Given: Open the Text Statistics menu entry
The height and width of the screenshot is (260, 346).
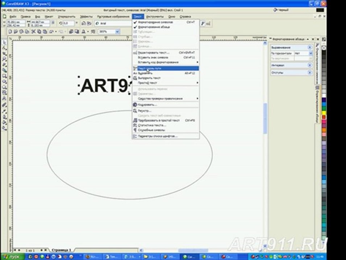Looking at the screenshot, I should point(166,125).
